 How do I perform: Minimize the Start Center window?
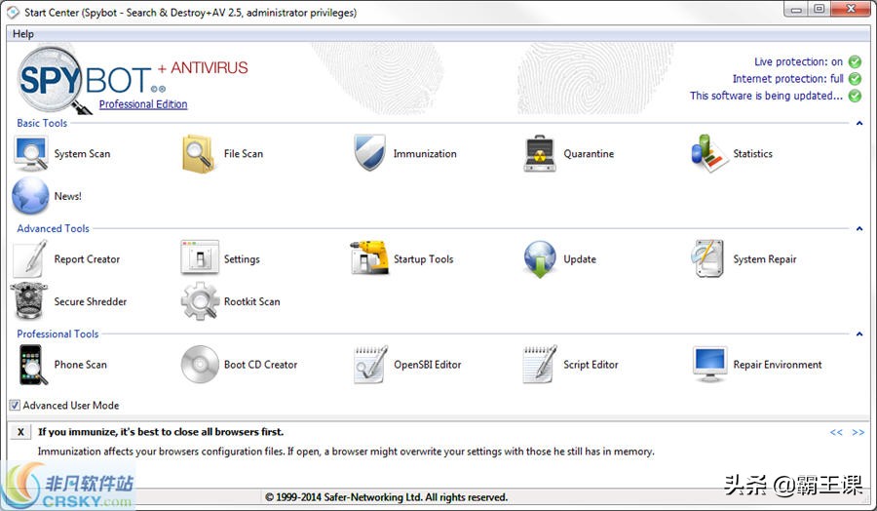point(796,9)
